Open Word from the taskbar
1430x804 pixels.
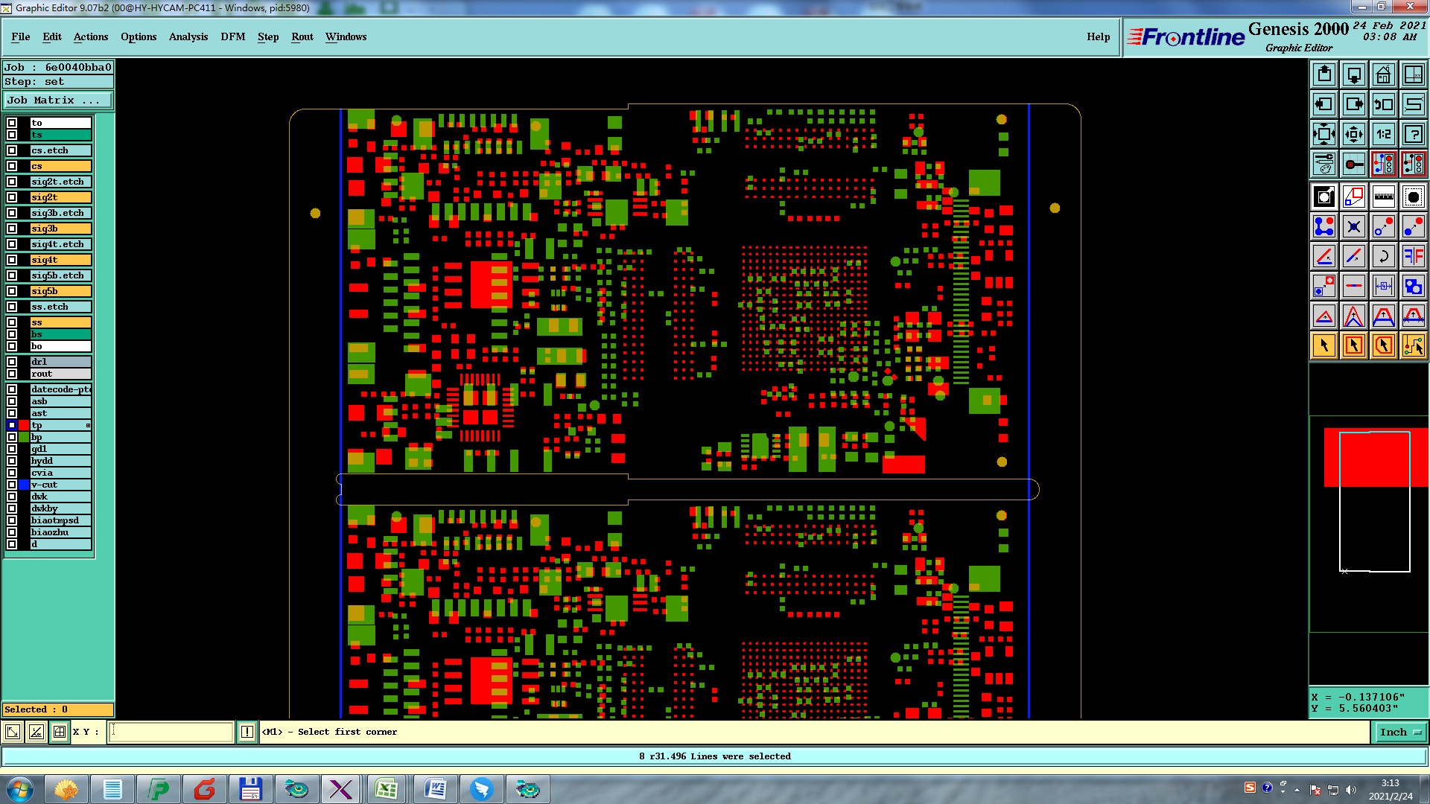pyautogui.click(x=435, y=789)
